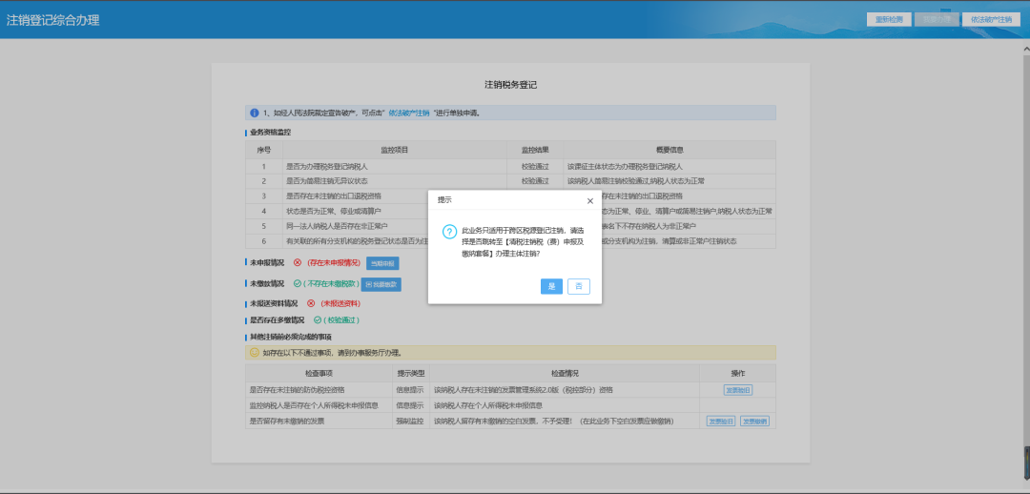1030x494 pixels.
Task: Click row text 是否为办理税务登记纳税人
Action: point(326,166)
